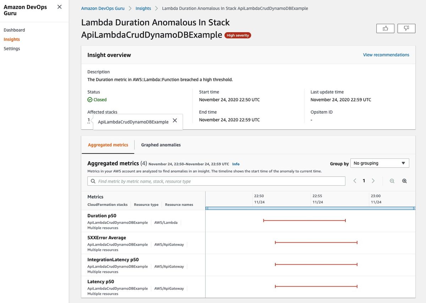Screen dimensions: 426x303
Task: Click the 23:00 timeline tick label
Action: (376, 196)
